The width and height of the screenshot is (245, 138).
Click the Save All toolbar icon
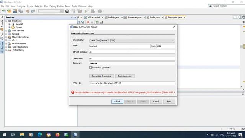20,11
